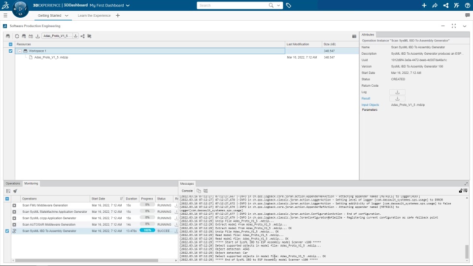Viewport: 473px width, 266px height.
Task: Click the replay icon on Scan SysML IBD row
Action: point(14,231)
